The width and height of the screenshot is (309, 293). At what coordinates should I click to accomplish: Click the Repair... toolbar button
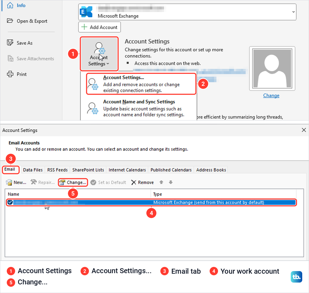click(x=43, y=182)
